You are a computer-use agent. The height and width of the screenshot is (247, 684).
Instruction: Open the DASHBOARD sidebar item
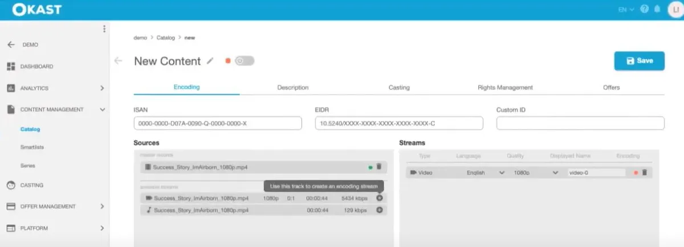pos(36,67)
